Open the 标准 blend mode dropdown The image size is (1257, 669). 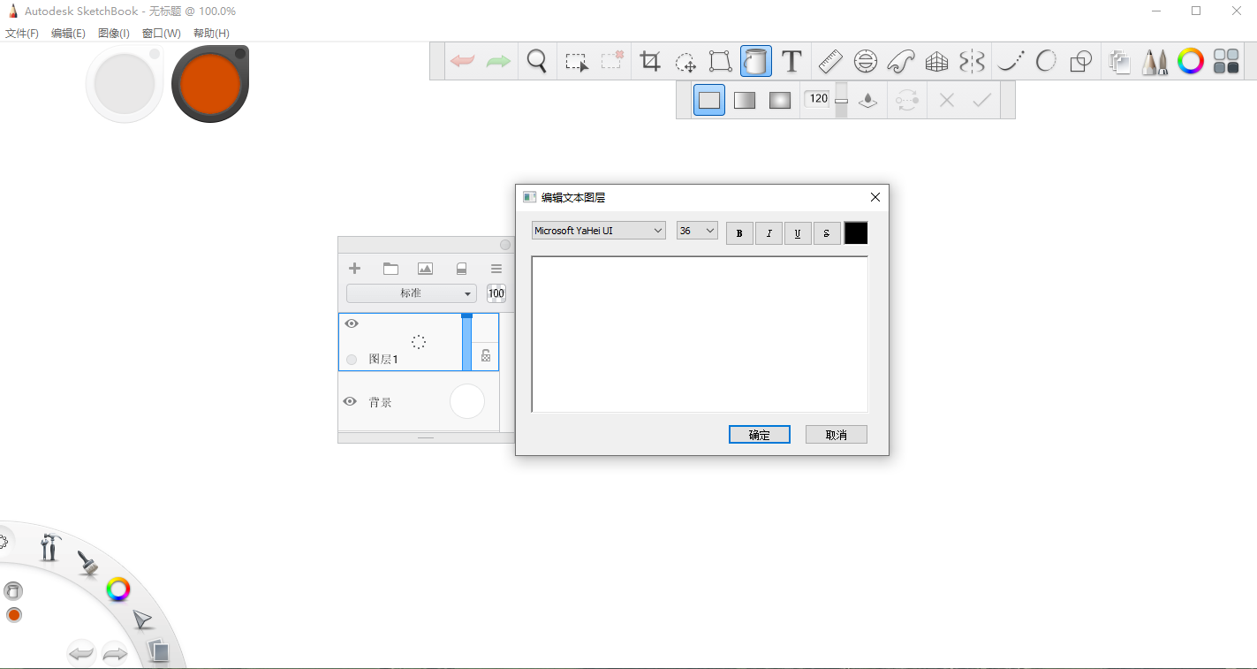pyautogui.click(x=411, y=293)
